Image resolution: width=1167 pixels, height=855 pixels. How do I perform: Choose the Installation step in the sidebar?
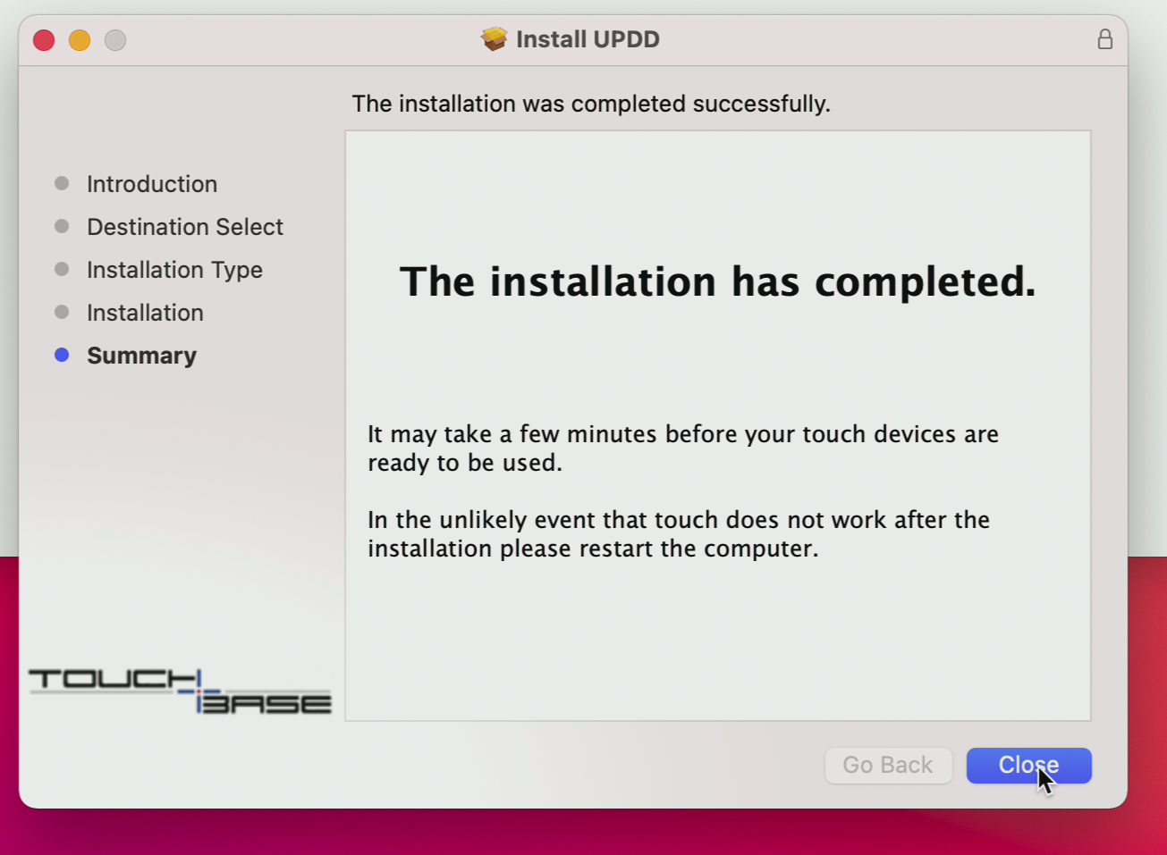pos(145,313)
